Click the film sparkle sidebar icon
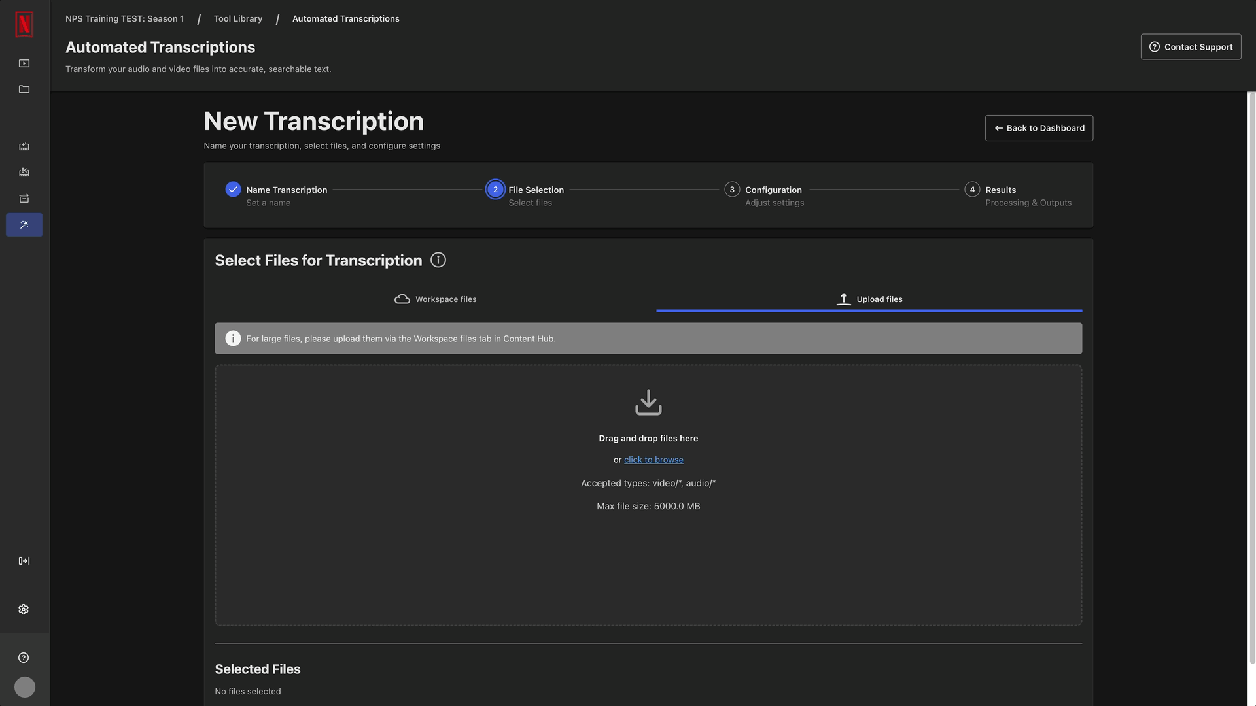 (x=24, y=146)
